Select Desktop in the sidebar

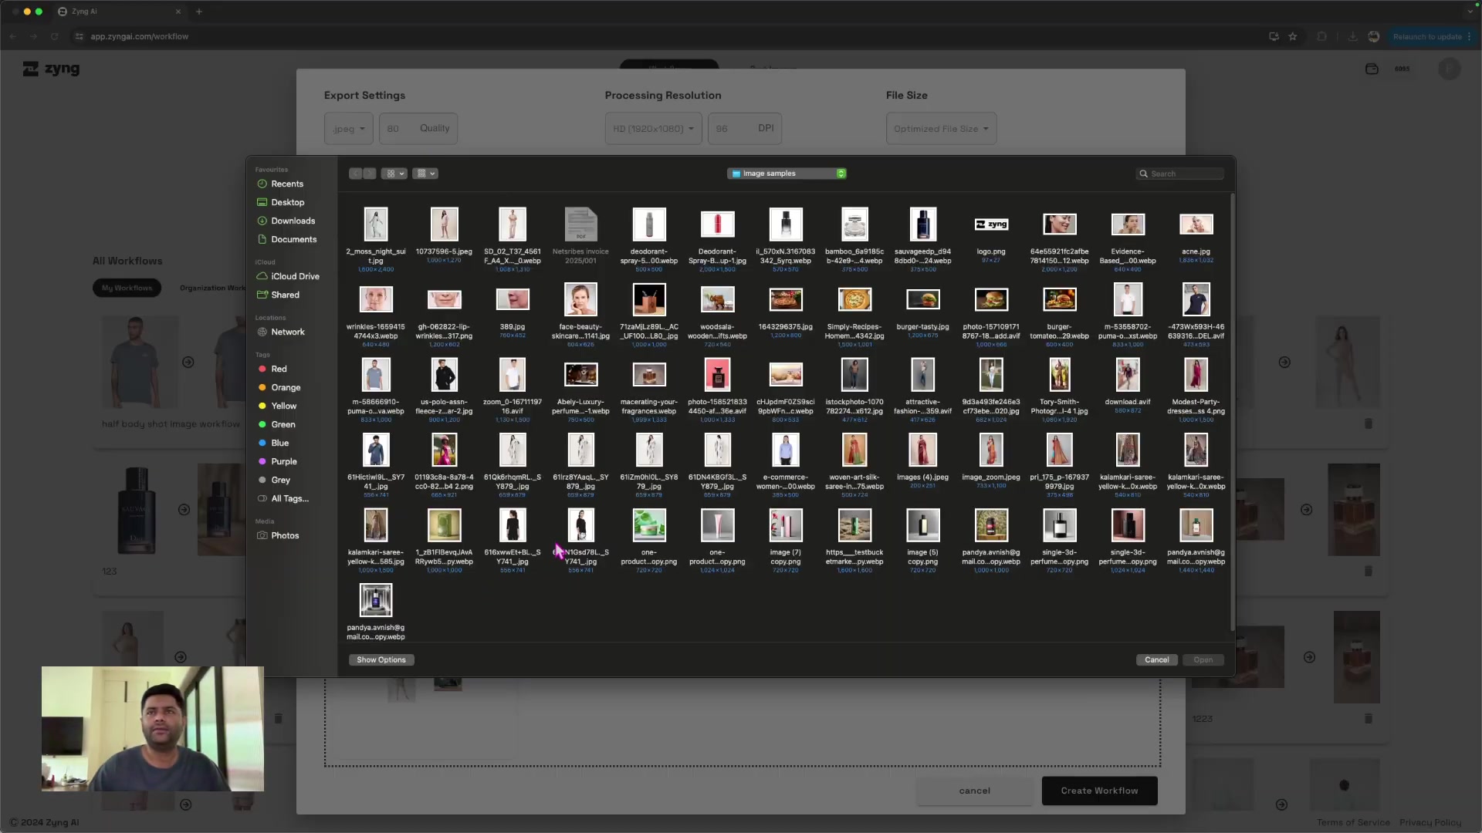point(287,203)
